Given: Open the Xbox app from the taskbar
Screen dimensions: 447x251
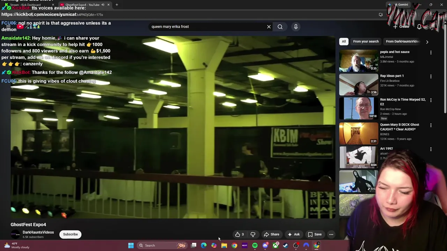Looking at the screenshot, I should (276, 245).
